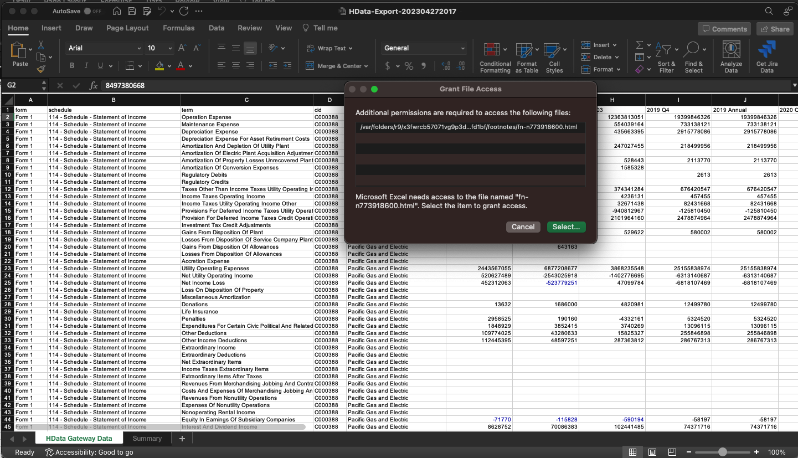This screenshot has width=798, height=458.
Task: Expand the AutoSum dropdown arrow
Action: [x=649, y=45]
